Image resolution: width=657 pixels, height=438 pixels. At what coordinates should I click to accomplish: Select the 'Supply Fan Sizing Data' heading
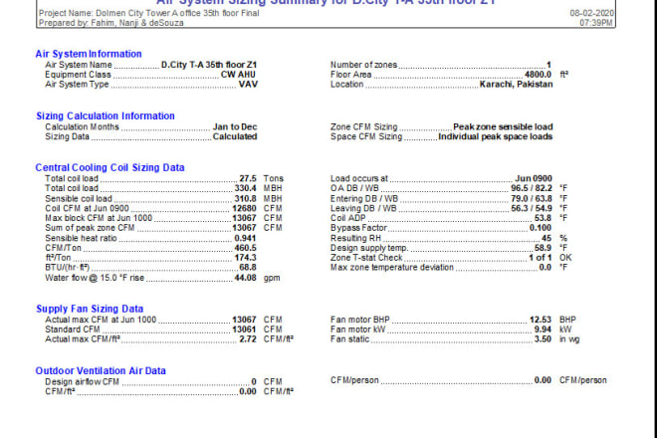click(x=90, y=309)
